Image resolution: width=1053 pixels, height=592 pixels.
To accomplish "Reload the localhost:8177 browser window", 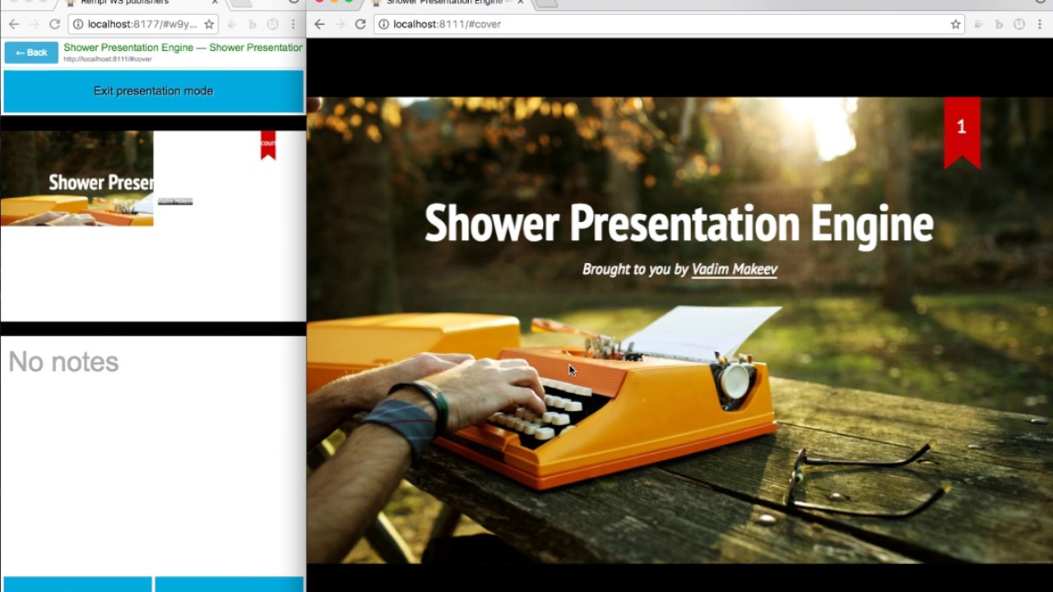I will click(54, 24).
